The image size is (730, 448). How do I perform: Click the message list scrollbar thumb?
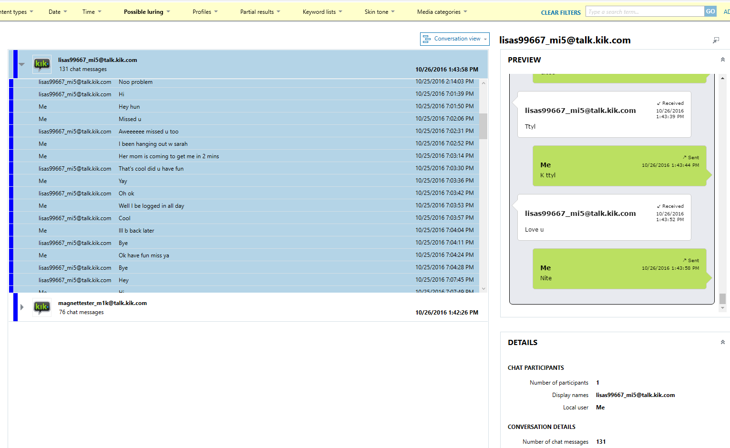[x=483, y=126]
